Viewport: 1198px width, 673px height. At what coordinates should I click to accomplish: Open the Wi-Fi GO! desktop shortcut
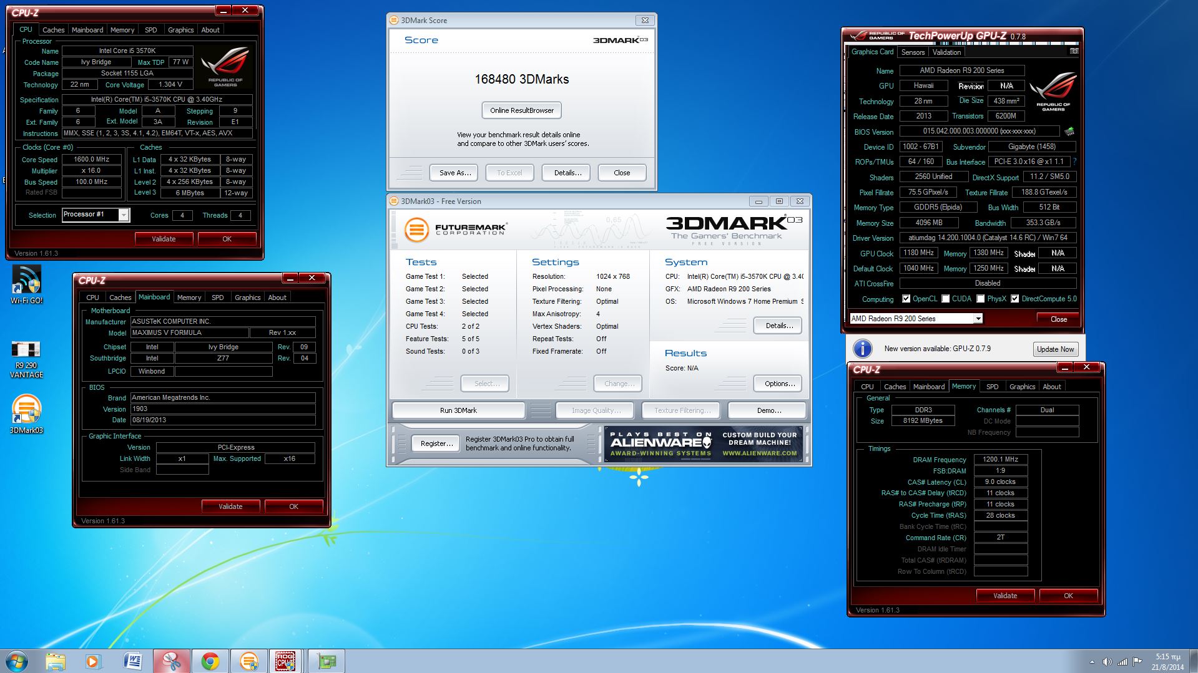click(x=26, y=285)
